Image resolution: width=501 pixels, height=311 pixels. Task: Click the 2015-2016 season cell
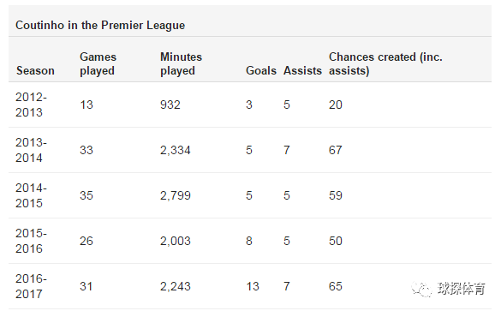click(31, 241)
